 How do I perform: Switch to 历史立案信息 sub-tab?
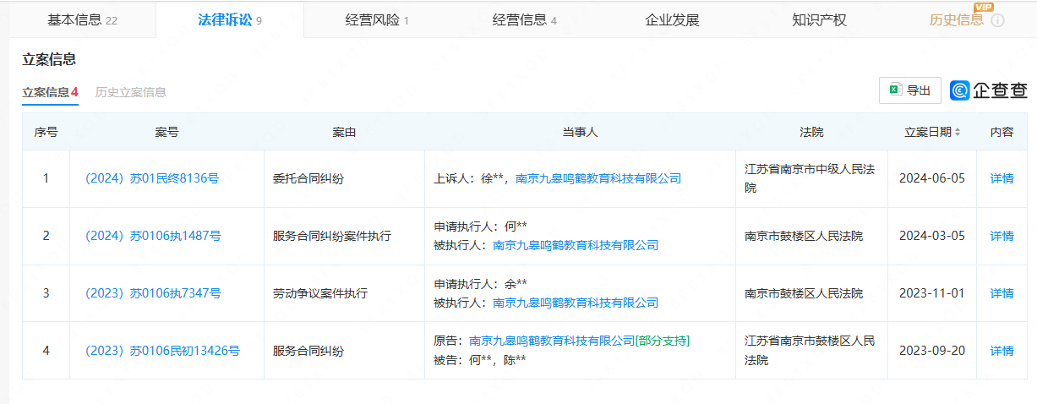point(131,92)
